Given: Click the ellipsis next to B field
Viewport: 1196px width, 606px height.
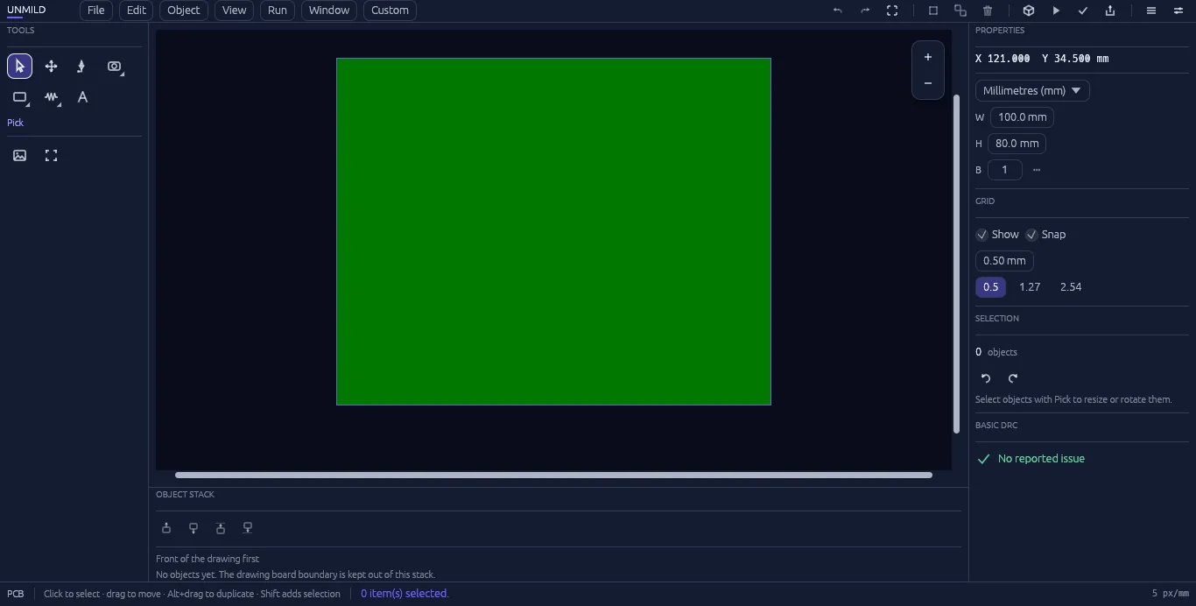Looking at the screenshot, I should pos(1037,170).
